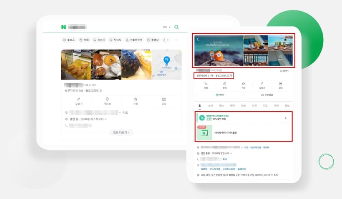Download the 10% 할인 쿠폰 coupon

[286, 118]
